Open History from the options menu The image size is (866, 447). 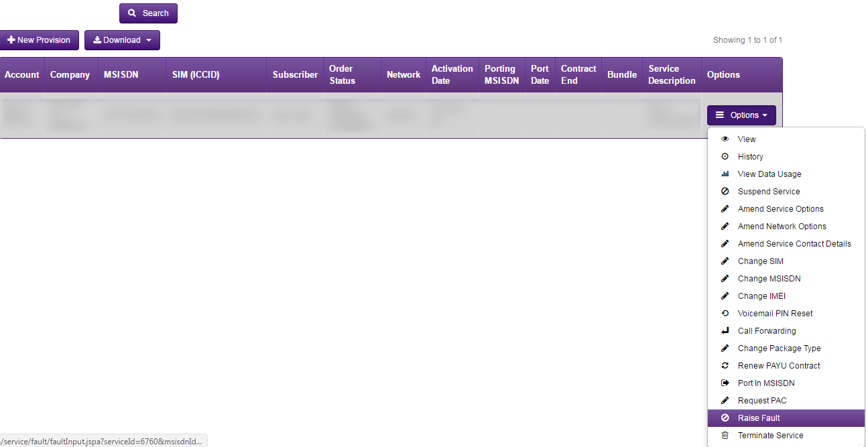click(x=786, y=157)
